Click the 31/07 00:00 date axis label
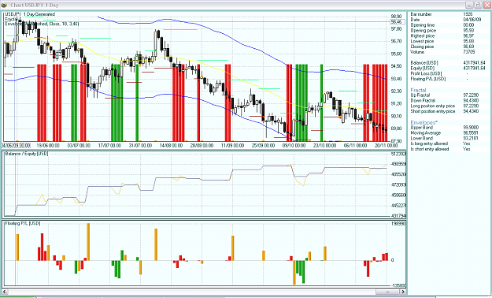Image resolution: width=492 pixels, height=298 pixels. coord(140,146)
